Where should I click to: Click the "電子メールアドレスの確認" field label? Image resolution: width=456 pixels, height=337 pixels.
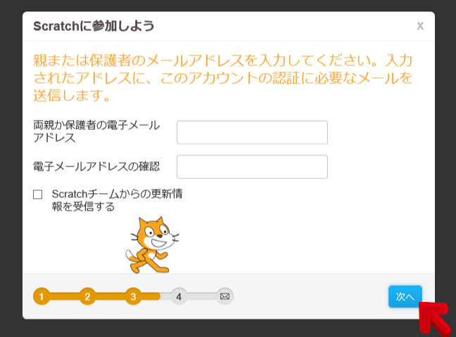point(96,166)
